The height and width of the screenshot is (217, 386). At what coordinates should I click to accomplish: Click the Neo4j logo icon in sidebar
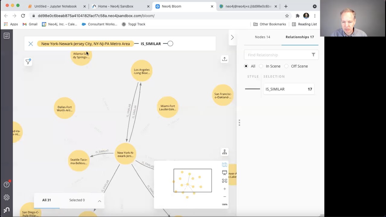click(x=6, y=210)
